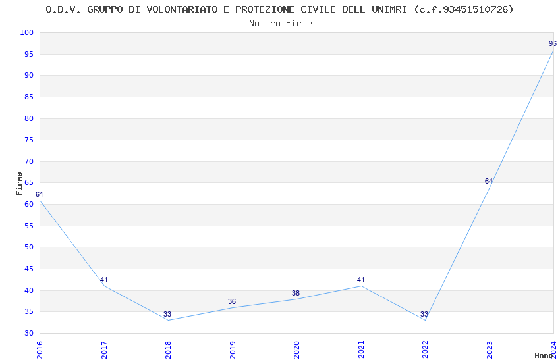Select the 2017 data point labeled 41
560x362 pixels.
pyautogui.click(x=104, y=286)
